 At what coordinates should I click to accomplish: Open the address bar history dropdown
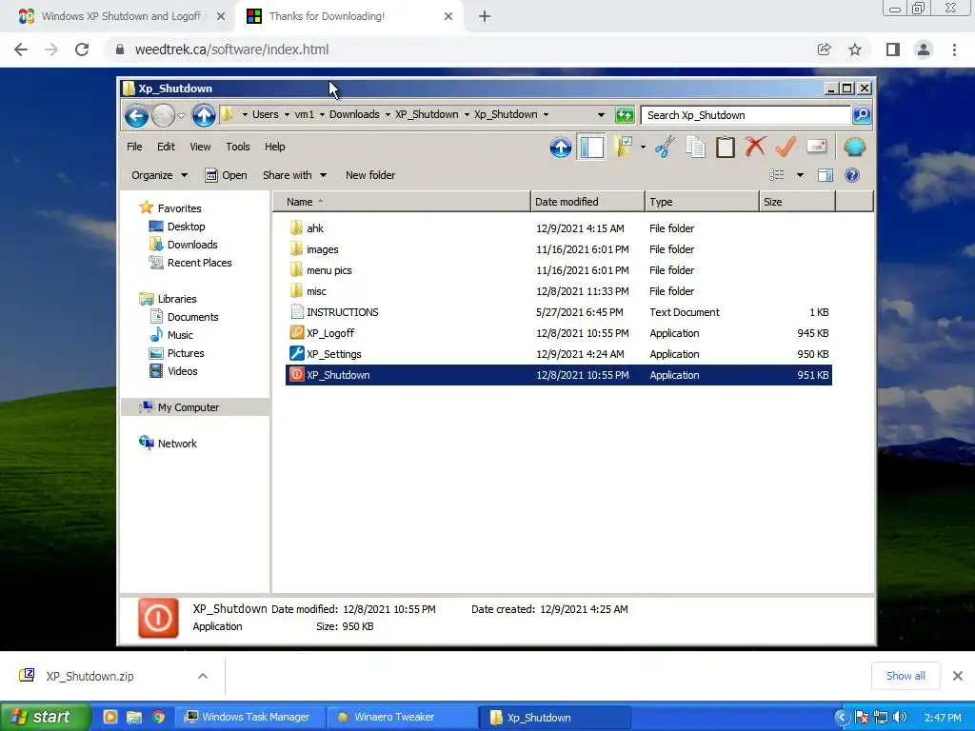601,115
